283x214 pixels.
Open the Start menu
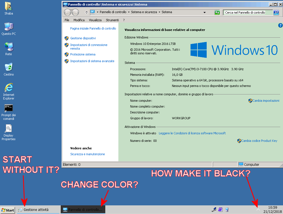[x=8, y=210]
